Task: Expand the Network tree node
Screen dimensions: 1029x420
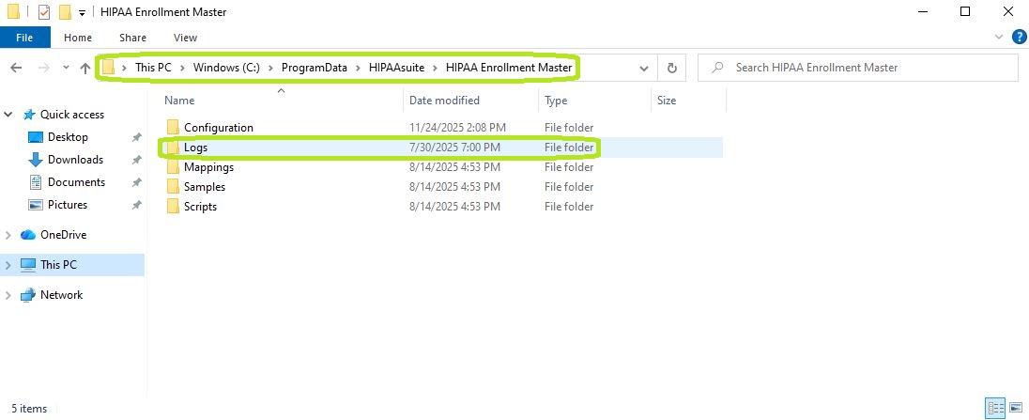Action: (8, 295)
